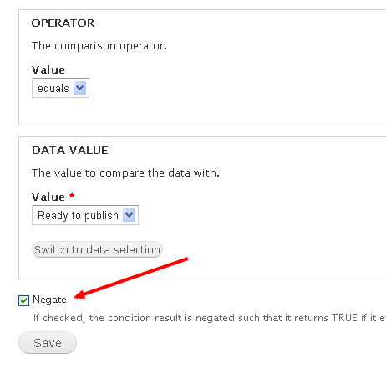The image size is (386, 384).
Task: Click the Value label under Operator
Action: click(x=48, y=69)
